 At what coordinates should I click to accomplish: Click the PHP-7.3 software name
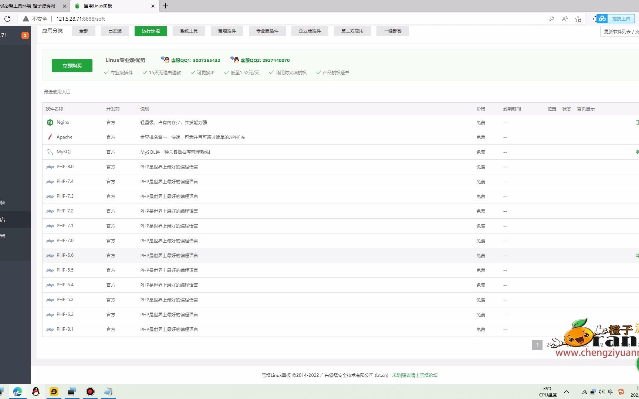pos(65,196)
